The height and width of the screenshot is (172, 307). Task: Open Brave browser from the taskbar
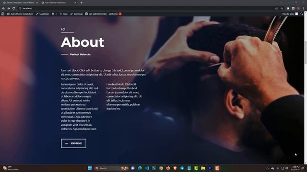pos(175,168)
